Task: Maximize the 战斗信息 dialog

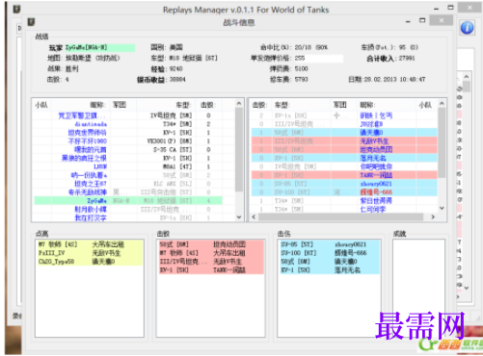Action: 422,20
